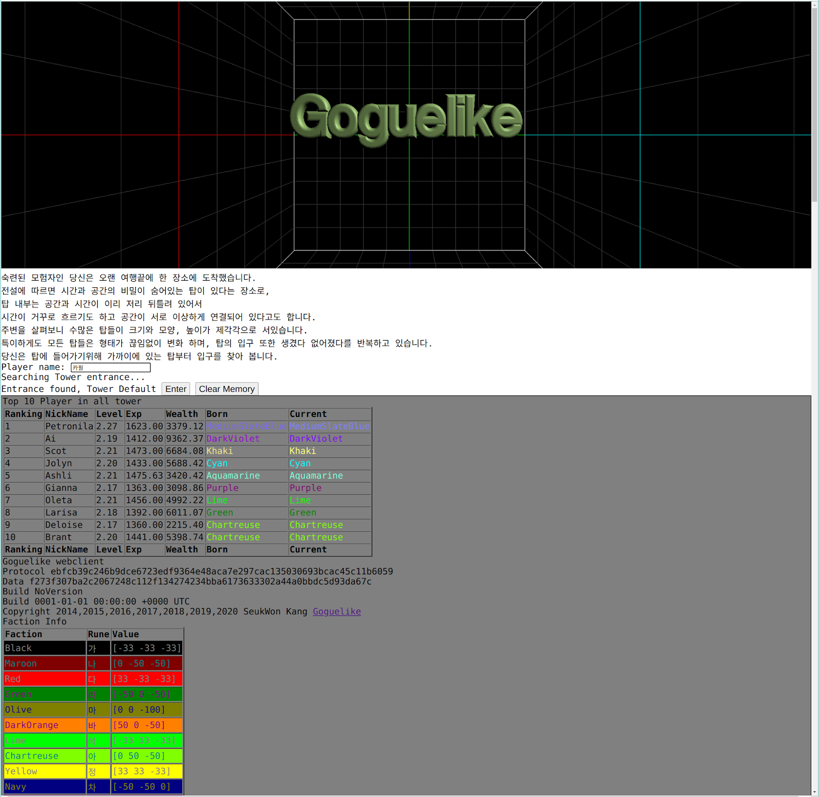Select the Olive faction cell
Image resolution: width=819 pixels, height=797 pixels.
(x=45, y=709)
